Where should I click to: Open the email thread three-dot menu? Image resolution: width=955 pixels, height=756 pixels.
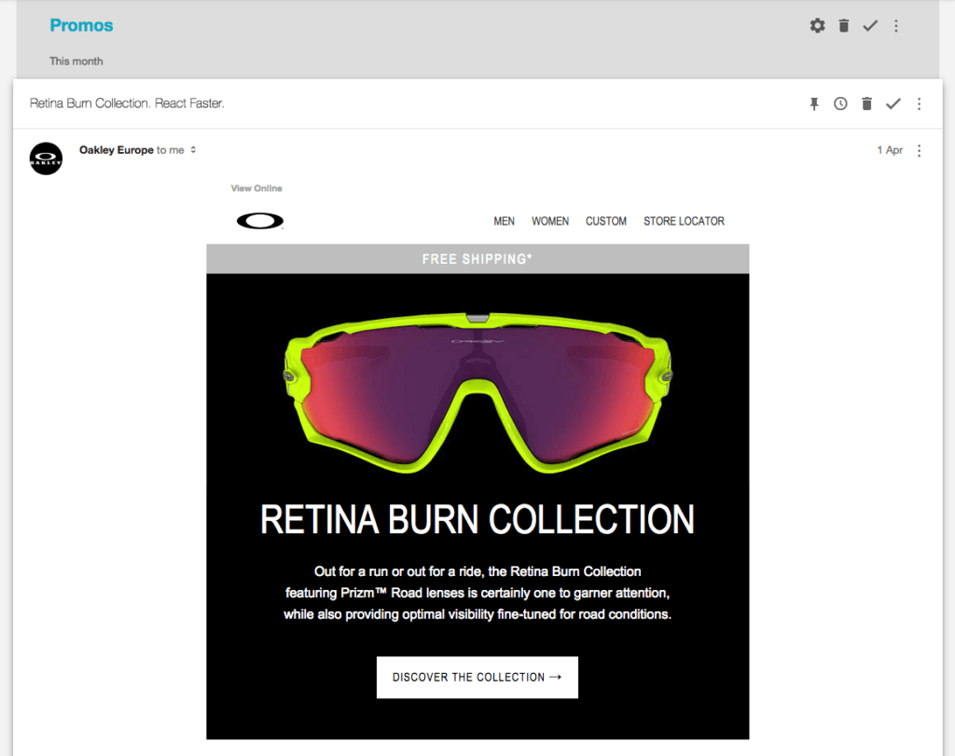(x=919, y=104)
